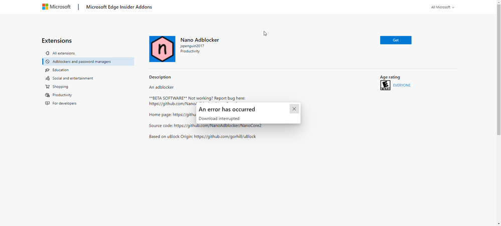501x226 pixels.
Task: Click Adblockers and password managers icon
Action: 47,62
